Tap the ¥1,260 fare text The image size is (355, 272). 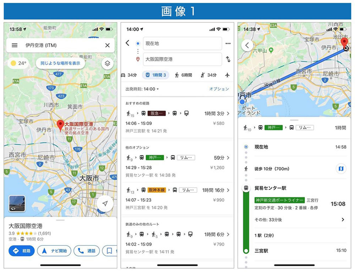point(217,167)
